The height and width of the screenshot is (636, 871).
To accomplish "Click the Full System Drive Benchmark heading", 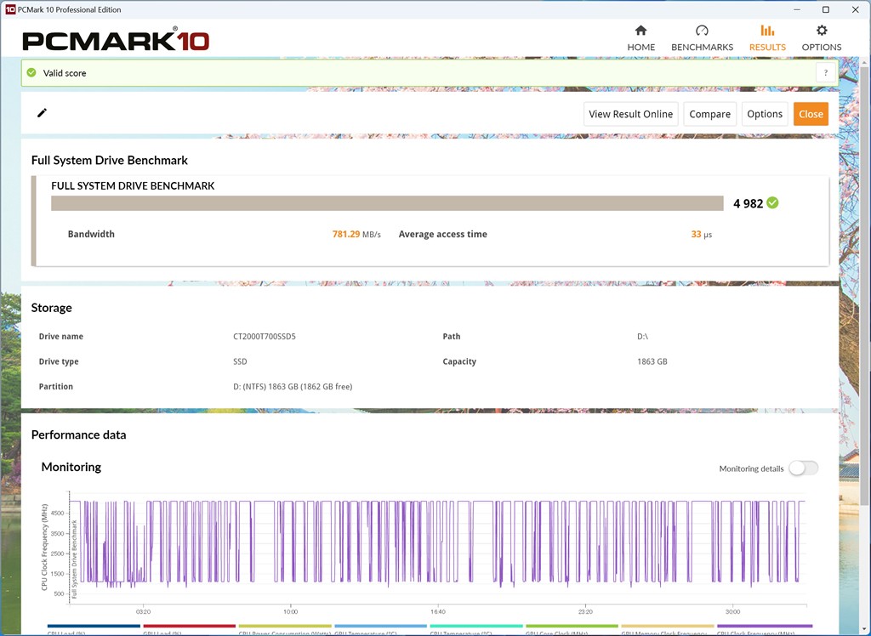I will click(x=110, y=161).
